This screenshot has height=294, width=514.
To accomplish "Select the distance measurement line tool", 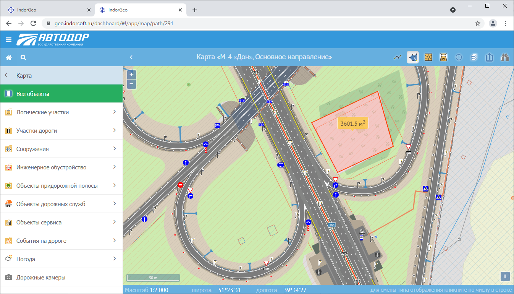I will pyautogui.click(x=398, y=57).
